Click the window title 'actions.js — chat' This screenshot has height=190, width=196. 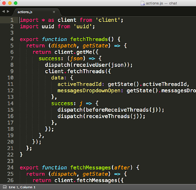click(x=161, y=3)
